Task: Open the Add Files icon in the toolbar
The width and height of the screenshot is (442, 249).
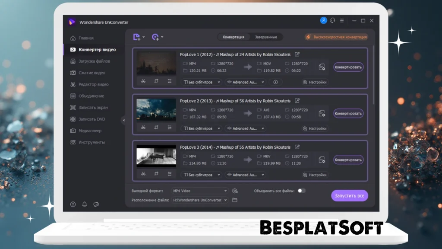Action: pos(136,37)
